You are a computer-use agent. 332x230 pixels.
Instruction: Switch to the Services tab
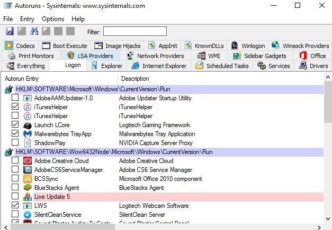[274, 66]
